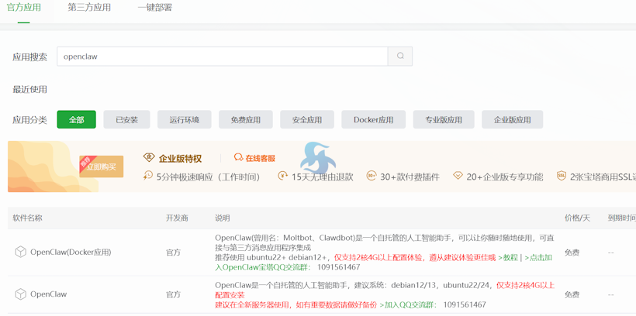This screenshot has height=316, width=636.
Task: Click the 价格/天 column header
Action: point(577,218)
